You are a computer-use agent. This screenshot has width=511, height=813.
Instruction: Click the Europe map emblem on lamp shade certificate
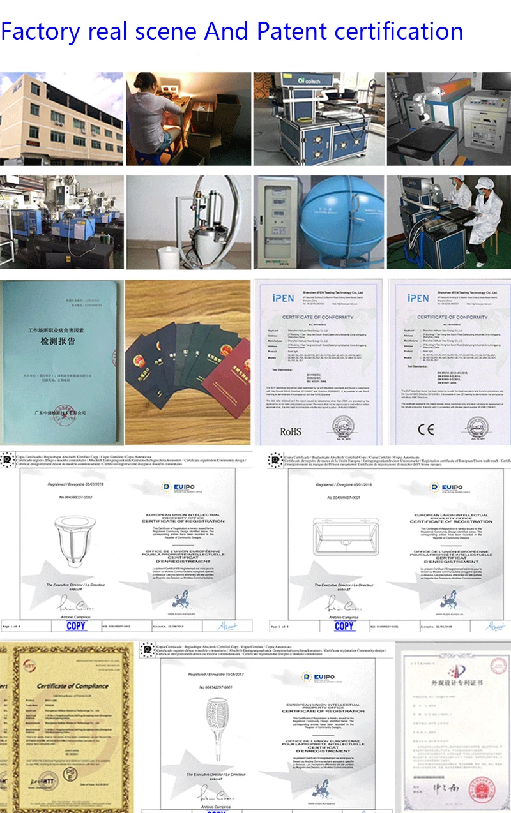[x=183, y=599]
